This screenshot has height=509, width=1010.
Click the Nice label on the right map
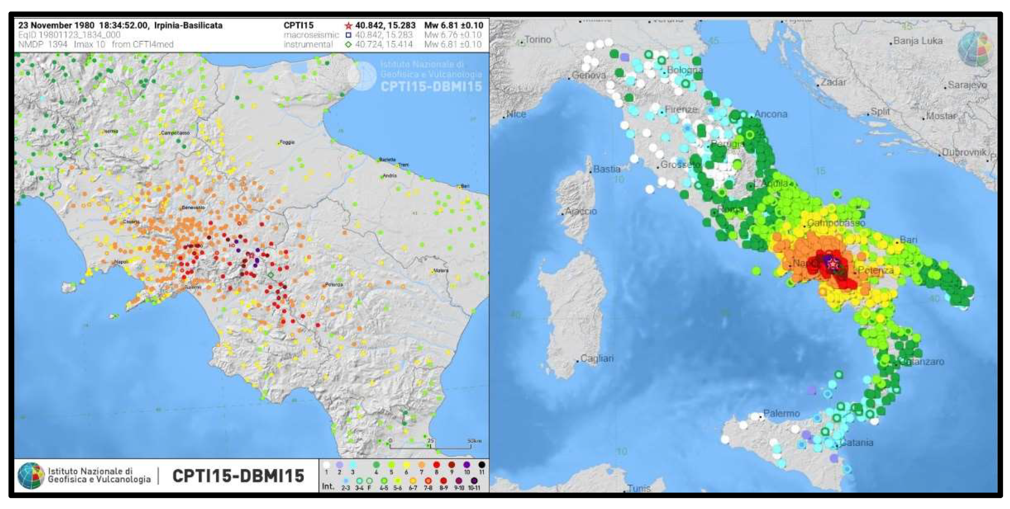516,114
